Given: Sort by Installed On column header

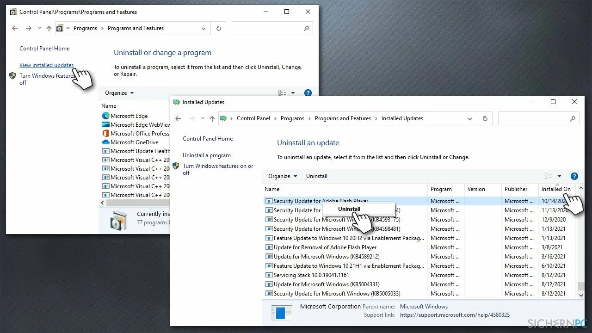Looking at the screenshot, I should 556,189.
